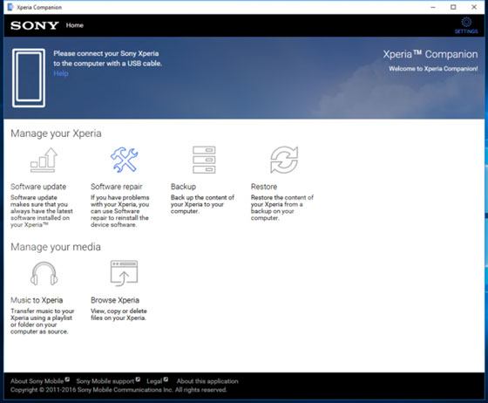This screenshot has height=403, width=488.
Task: Select the Restore heading
Action: coord(264,187)
